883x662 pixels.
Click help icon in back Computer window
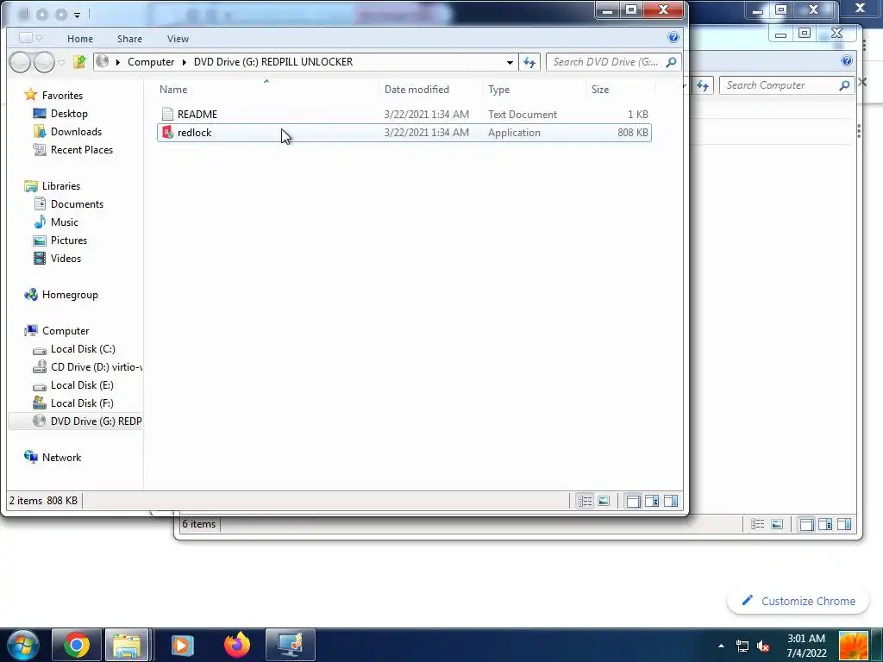(847, 61)
